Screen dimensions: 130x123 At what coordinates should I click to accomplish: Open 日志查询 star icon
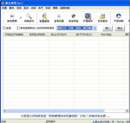(x=102, y=16)
